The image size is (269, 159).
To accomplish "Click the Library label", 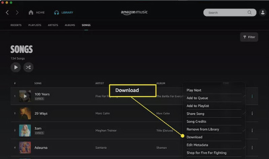I will click(67, 12).
